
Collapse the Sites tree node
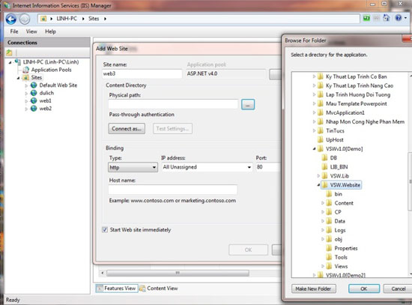click(x=18, y=78)
